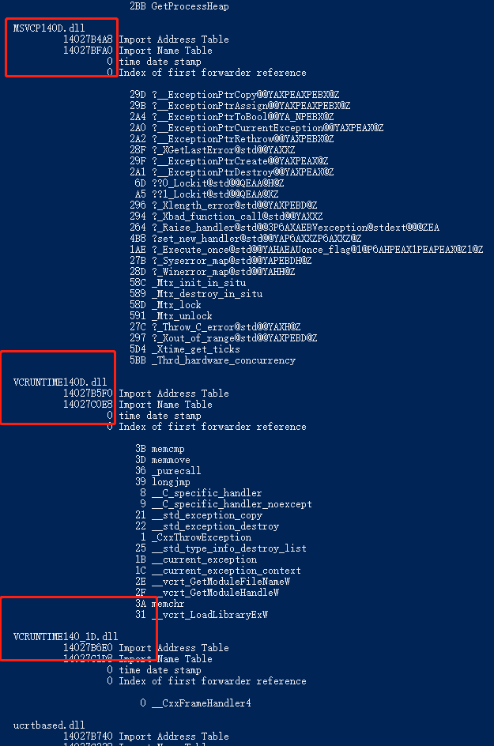The height and width of the screenshot is (746, 494).
Task: Click the ?_Xlength_error@std import line
Action: 223,205
